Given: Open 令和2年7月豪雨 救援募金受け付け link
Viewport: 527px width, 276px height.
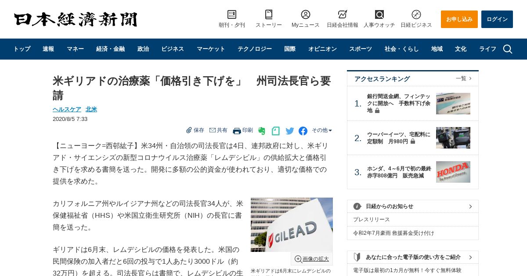Looking at the screenshot, I should coord(393,233).
